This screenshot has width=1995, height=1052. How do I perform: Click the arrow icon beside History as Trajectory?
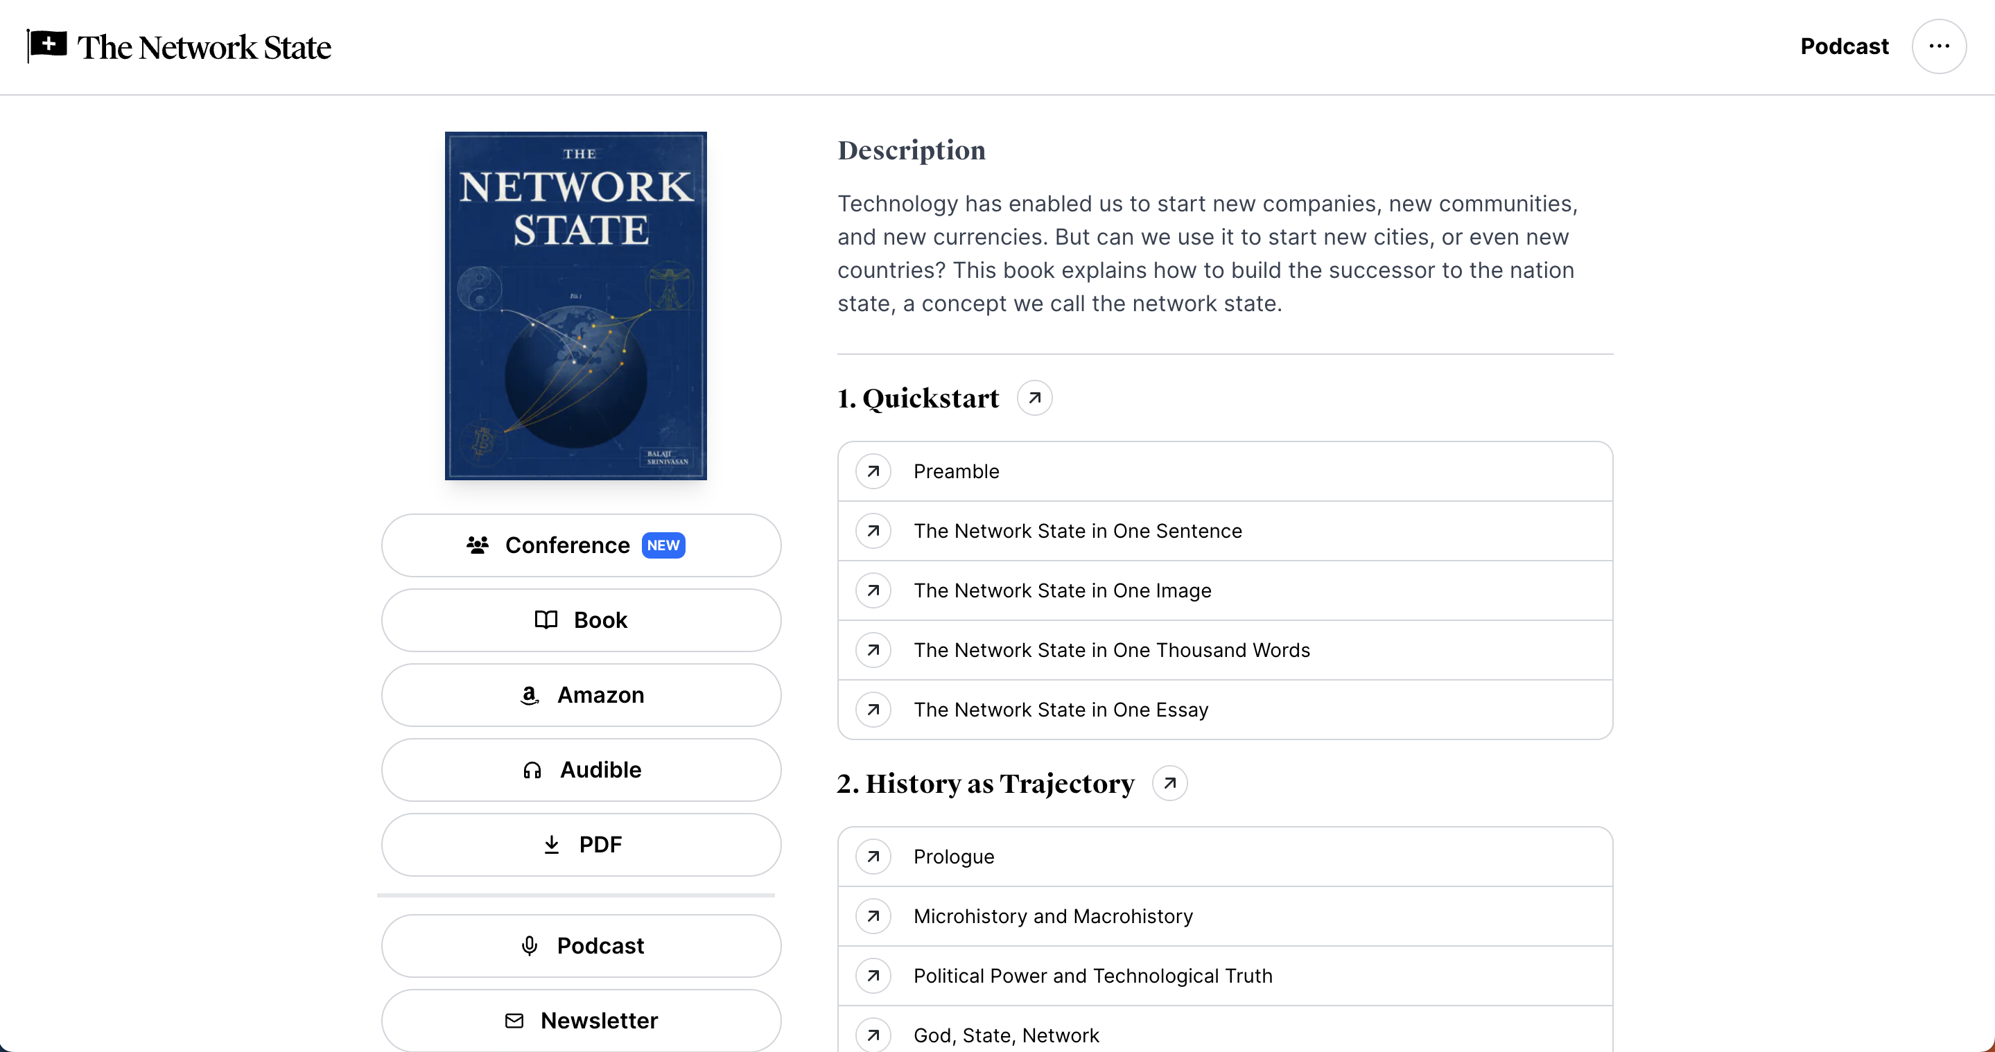(1170, 783)
